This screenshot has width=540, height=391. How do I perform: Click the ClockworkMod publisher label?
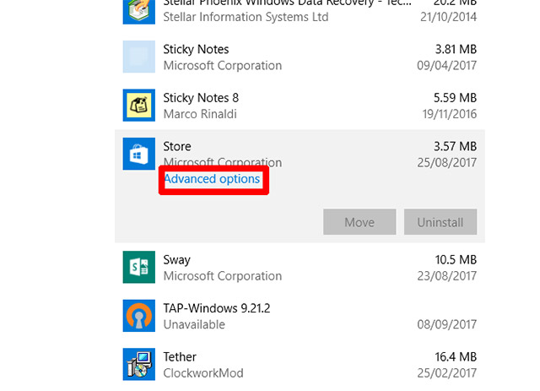pyautogui.click(x=203, y=373)
